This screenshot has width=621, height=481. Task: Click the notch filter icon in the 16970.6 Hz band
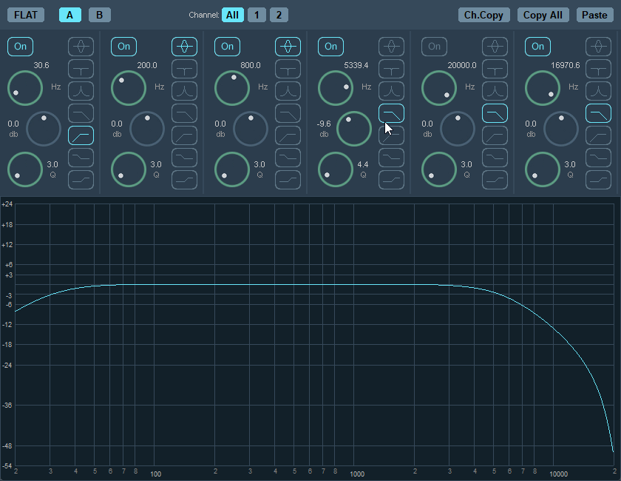(598, 69)
